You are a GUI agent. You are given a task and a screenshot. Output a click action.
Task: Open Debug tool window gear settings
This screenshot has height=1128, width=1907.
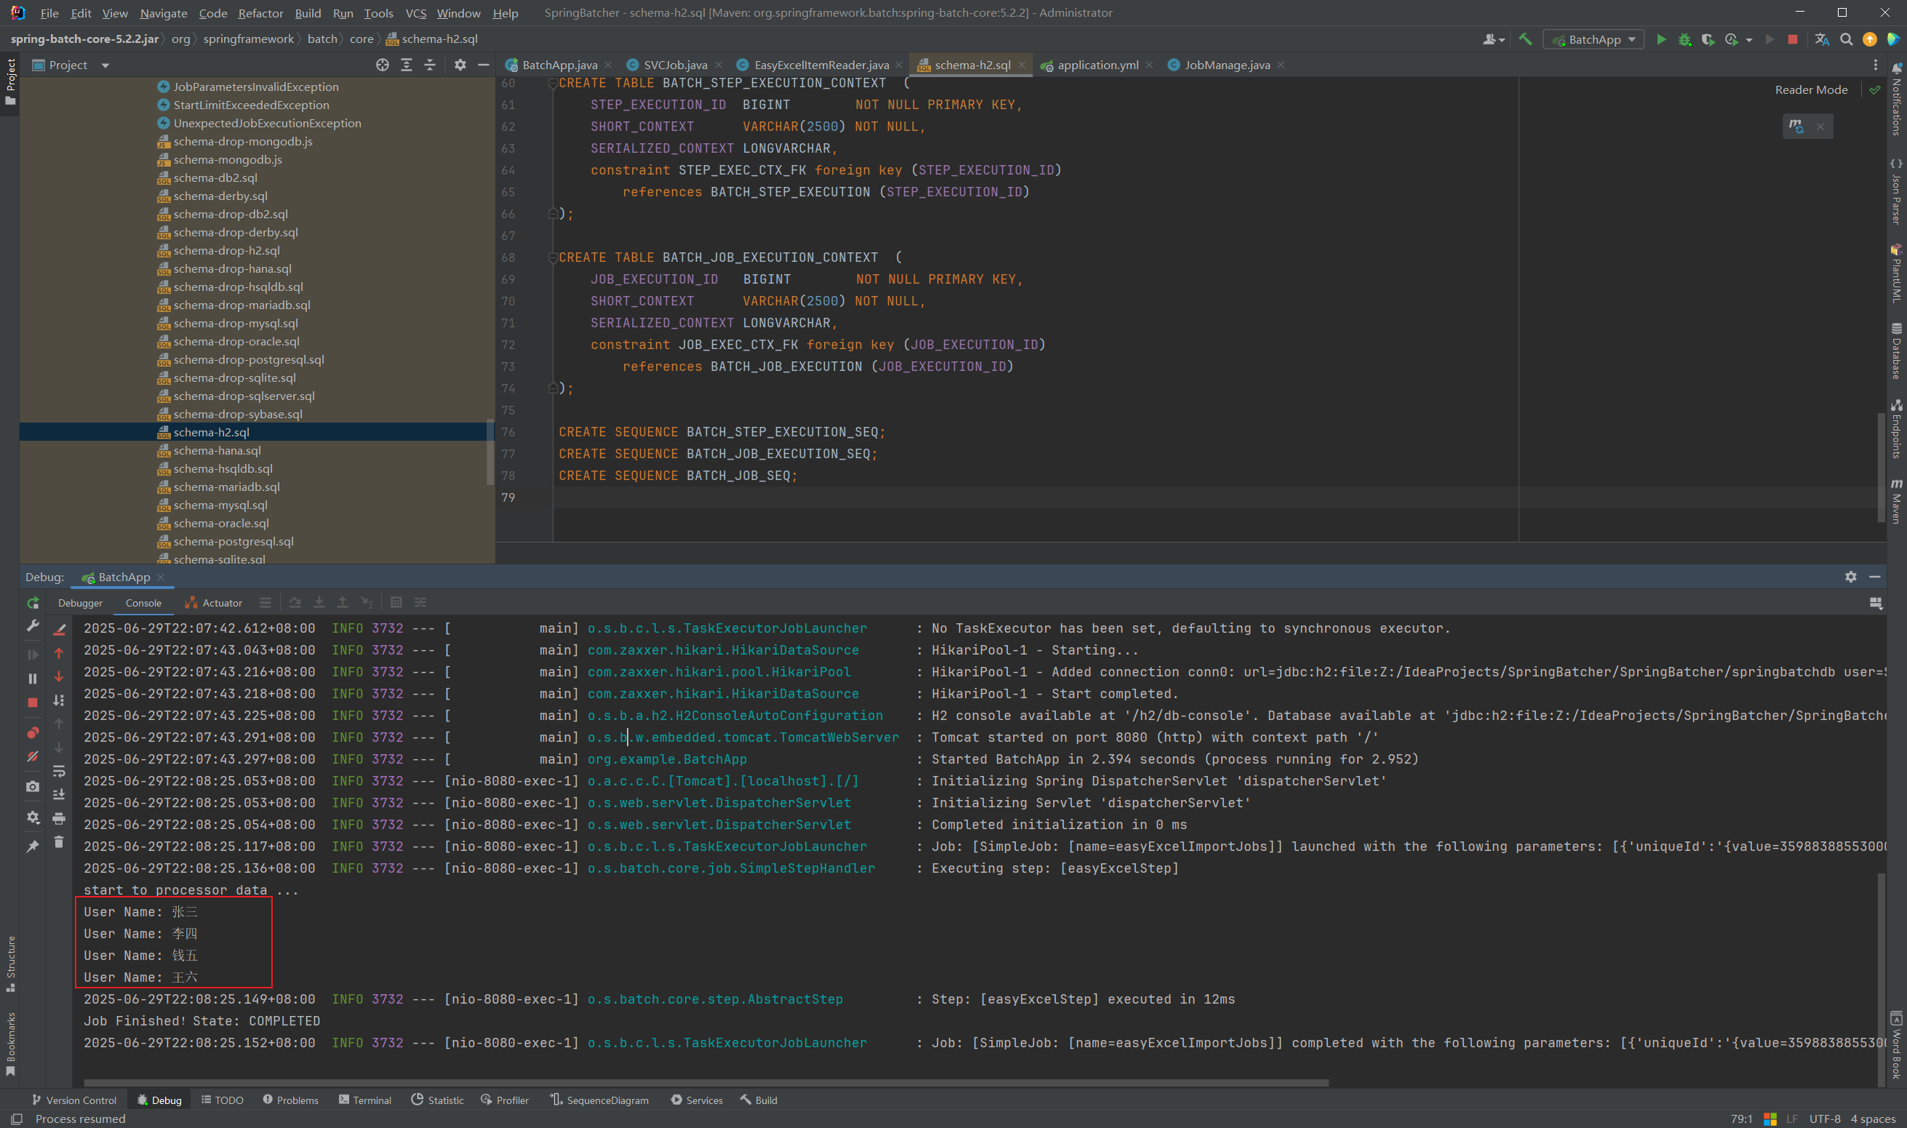tap(1851, 577)
